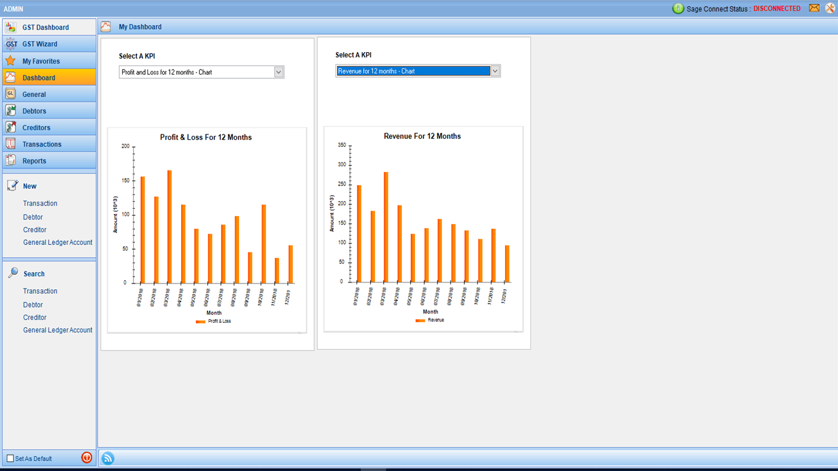Click the red power button icon
The width and height of the screenshot is (838, 471).
click(86, 457)
